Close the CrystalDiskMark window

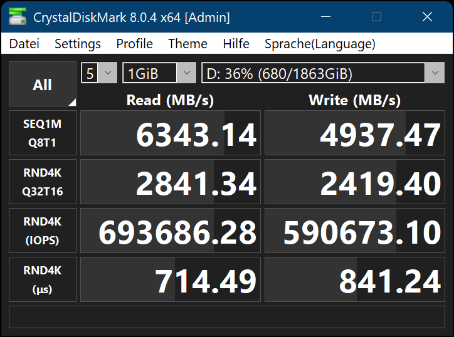pos(427,17)
